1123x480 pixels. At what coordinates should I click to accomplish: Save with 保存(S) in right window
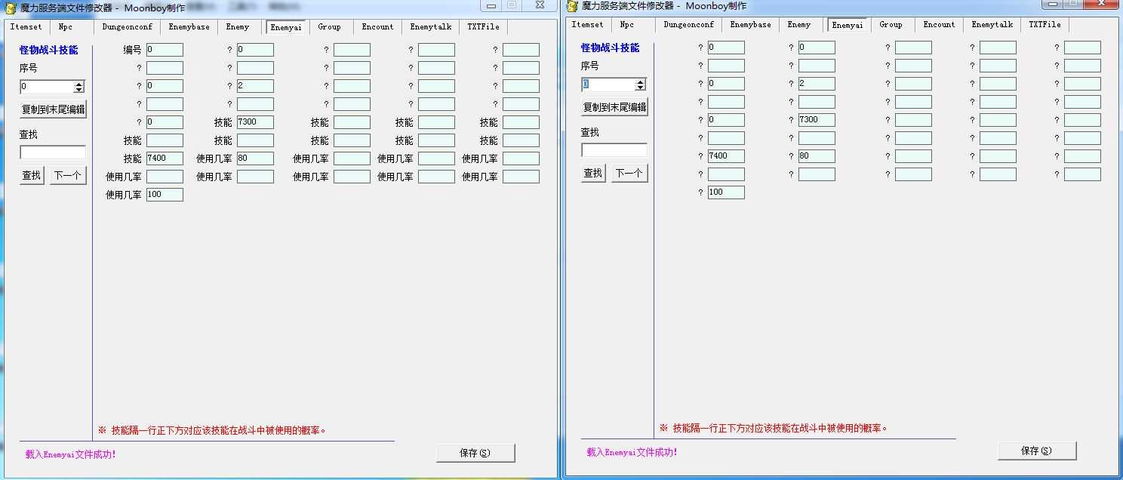pos(1037,451)
